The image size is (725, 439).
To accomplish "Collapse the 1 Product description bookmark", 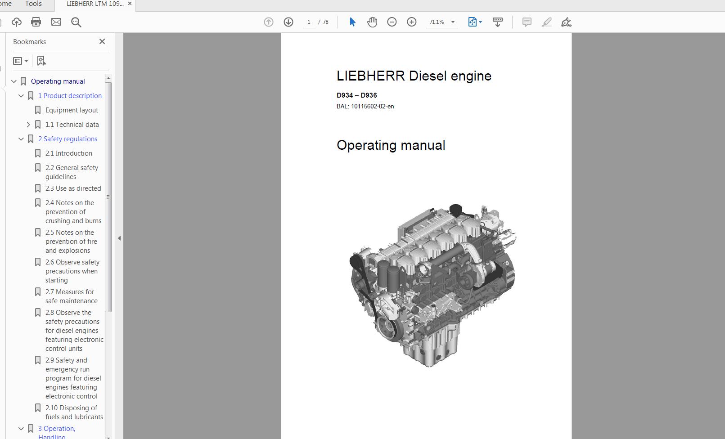I will 21,96.
